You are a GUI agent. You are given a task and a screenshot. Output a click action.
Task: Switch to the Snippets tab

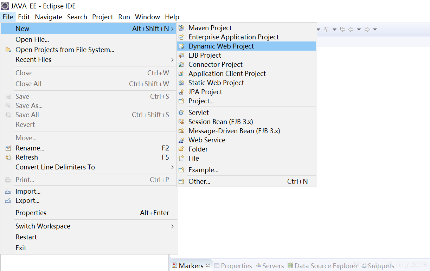[x=378, y=266]
